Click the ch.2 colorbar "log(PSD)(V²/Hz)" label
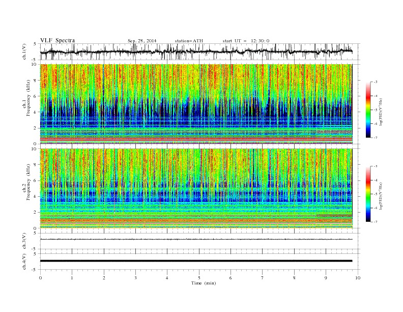This screenshot has height=312, width=403. pos(381,196)
